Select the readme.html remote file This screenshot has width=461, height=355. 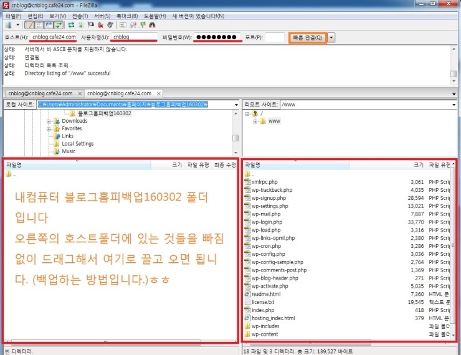tap(266, 294)
